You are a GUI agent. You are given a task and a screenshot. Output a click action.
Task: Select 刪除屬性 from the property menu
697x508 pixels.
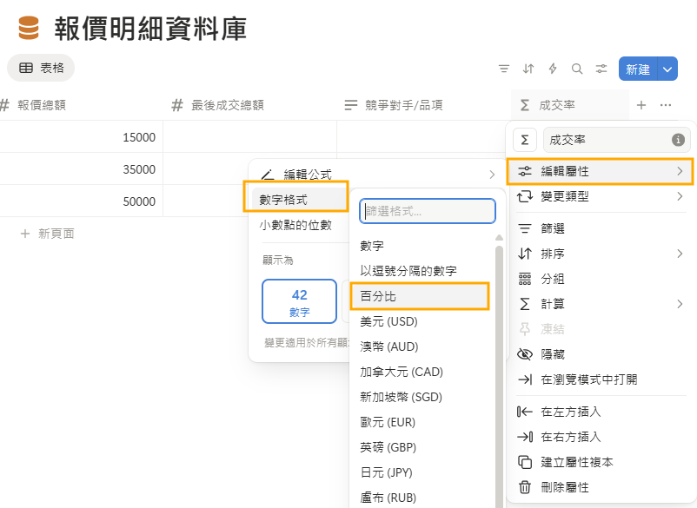tap(565, 487)
